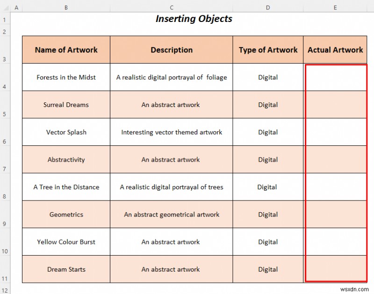Screen dimensions: 374x294
Task: Select row 12 header
Action: 5,288
